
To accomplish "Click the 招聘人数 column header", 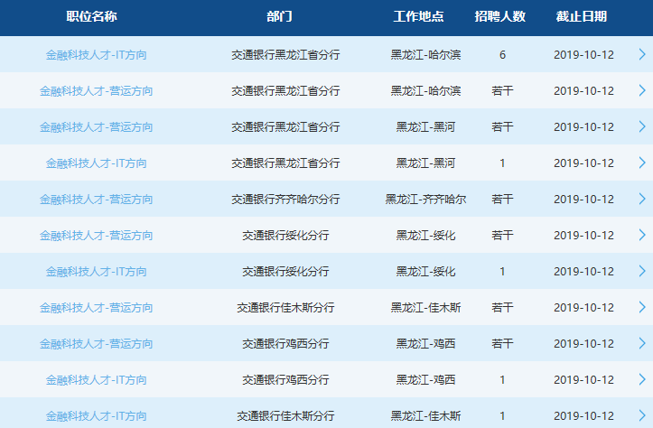I will 500,16.
